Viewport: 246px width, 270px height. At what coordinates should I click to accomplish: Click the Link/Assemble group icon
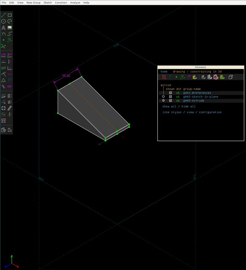point(3,121)
